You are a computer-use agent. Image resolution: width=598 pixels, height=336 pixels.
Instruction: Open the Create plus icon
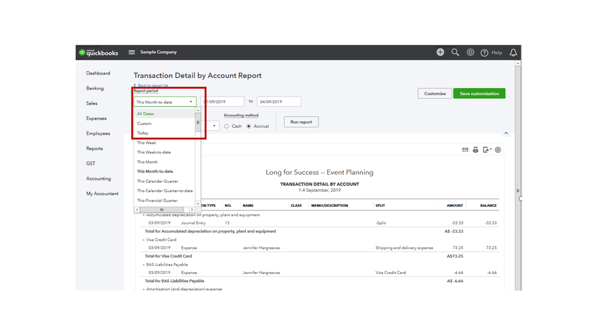[x=440, y=53]
